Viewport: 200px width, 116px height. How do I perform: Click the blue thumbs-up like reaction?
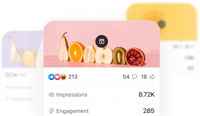[x=51, y=77]
